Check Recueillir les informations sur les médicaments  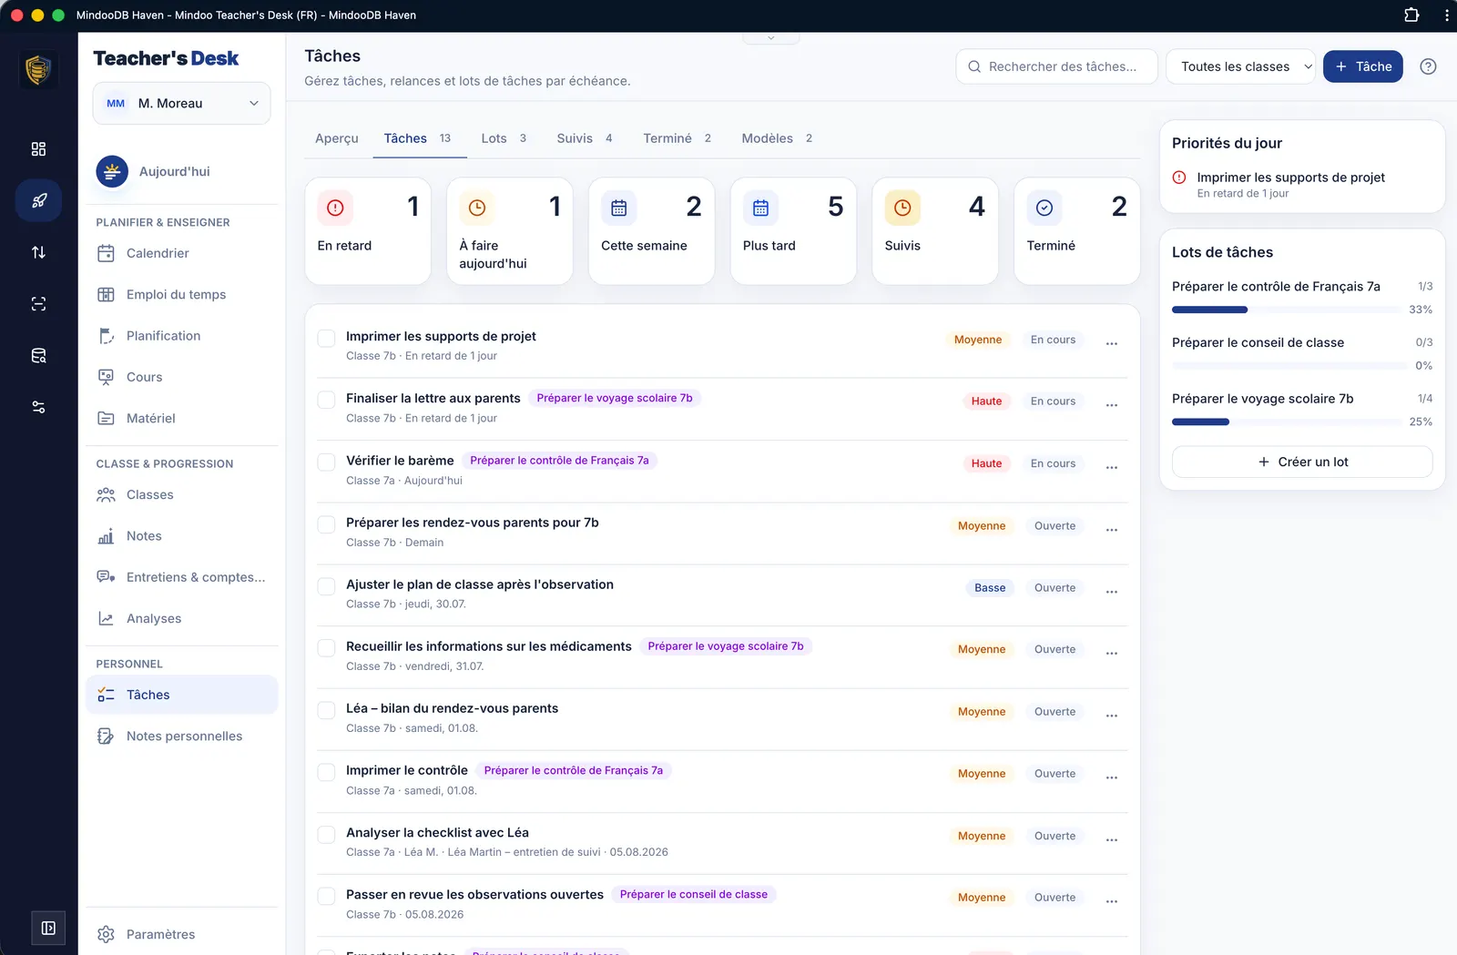(326, 648)
